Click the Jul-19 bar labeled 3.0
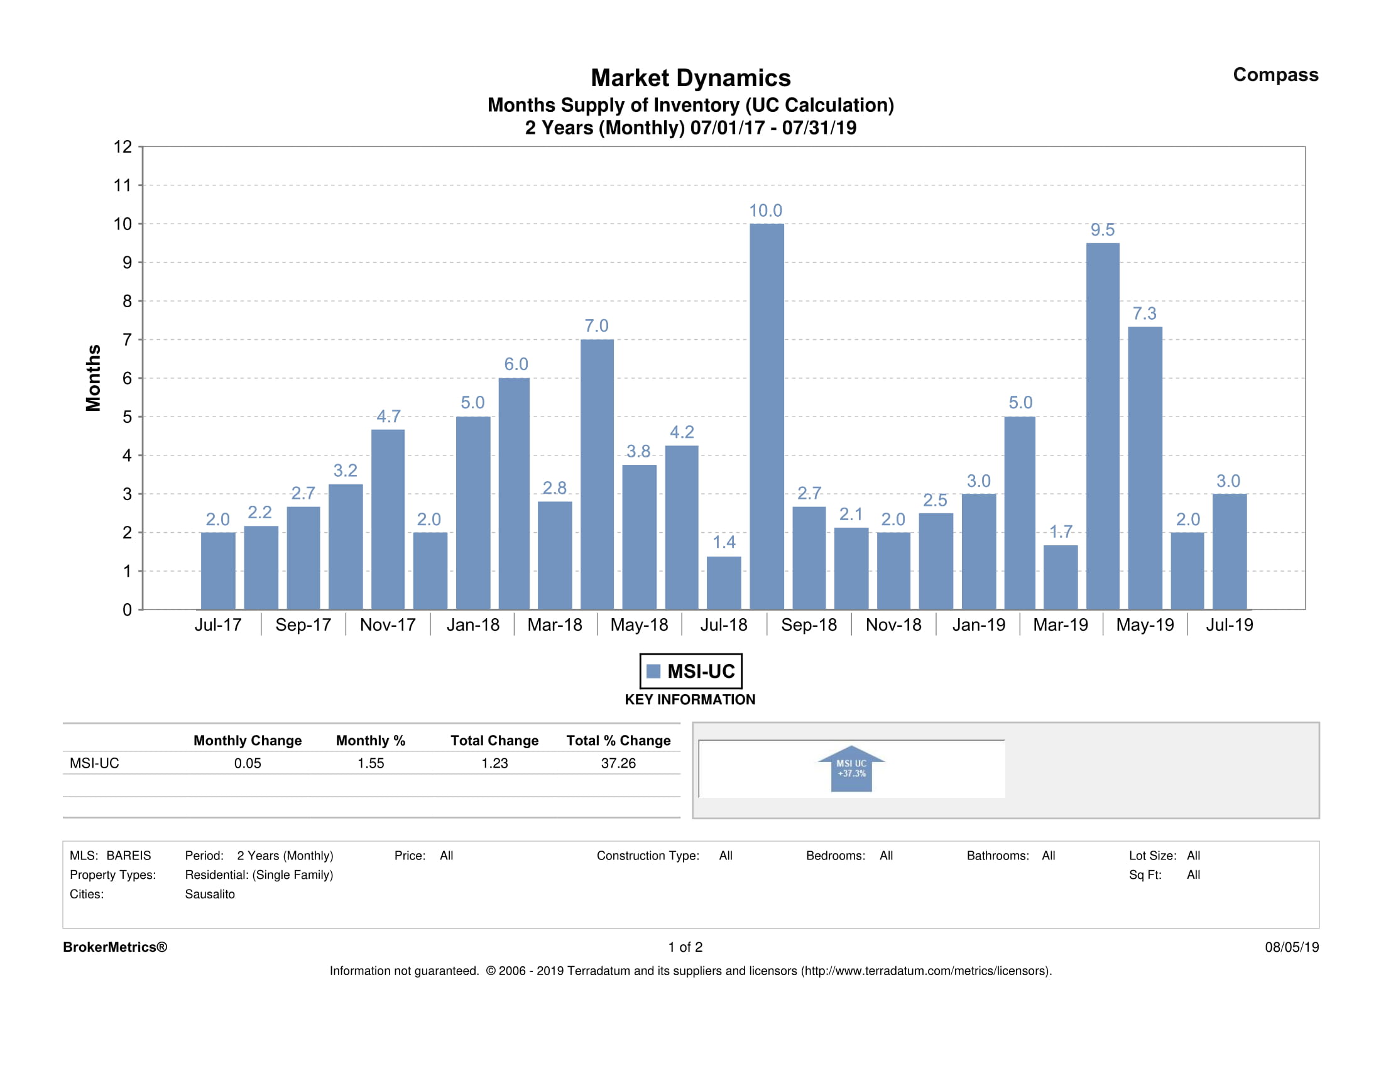 tap(1229, 552)
